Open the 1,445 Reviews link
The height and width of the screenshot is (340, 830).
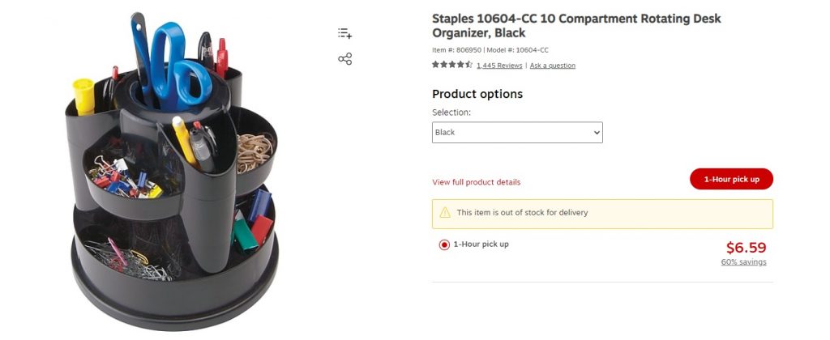(499, 66)
